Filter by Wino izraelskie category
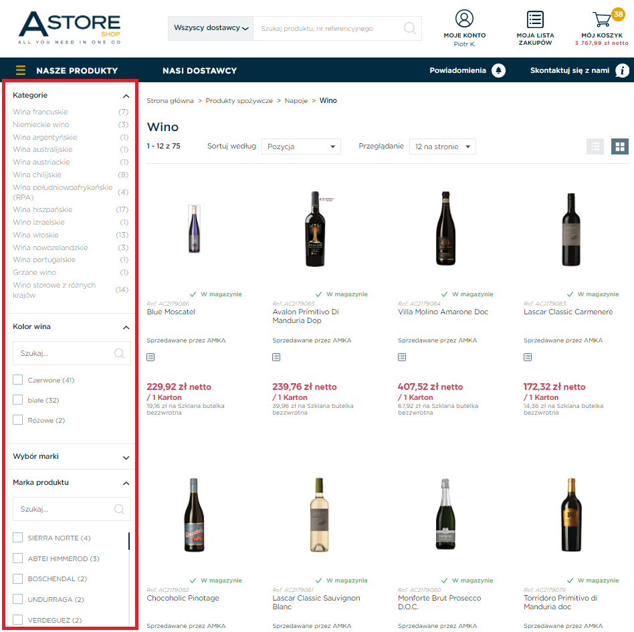 [39, 222]
